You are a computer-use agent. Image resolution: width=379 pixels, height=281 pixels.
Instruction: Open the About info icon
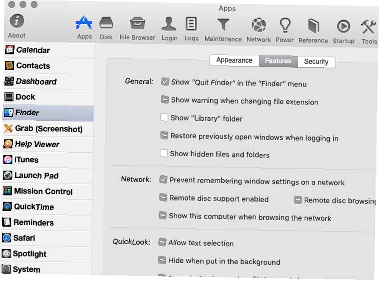click(17, 21)
